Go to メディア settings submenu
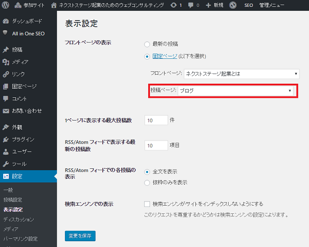Screen dimensions: 309x247 (x=11, y=229)
